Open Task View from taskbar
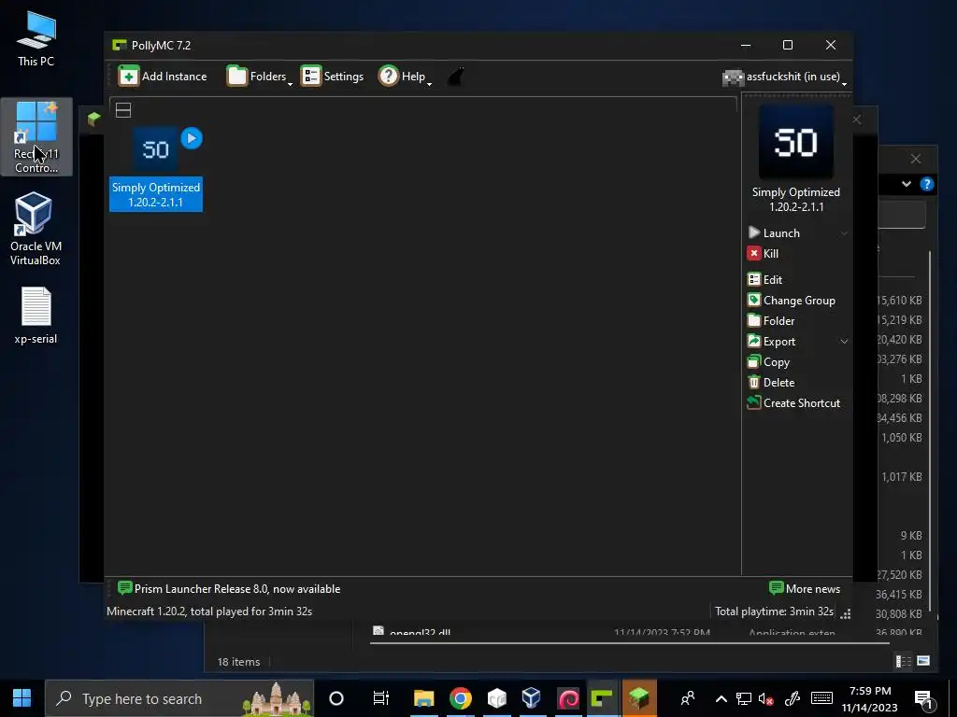The width and height of the screenshot is (957, 717). [x=381, y=698]
